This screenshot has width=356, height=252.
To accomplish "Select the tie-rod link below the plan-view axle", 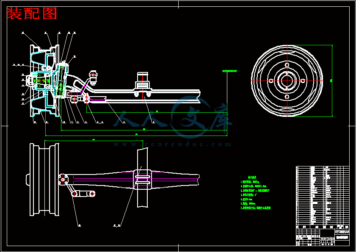I will tap(83, 194).
